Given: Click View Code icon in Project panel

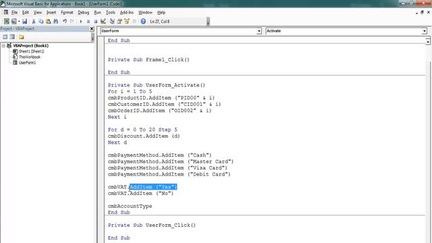Looking at the screenshot, I should tap(5, 37).
